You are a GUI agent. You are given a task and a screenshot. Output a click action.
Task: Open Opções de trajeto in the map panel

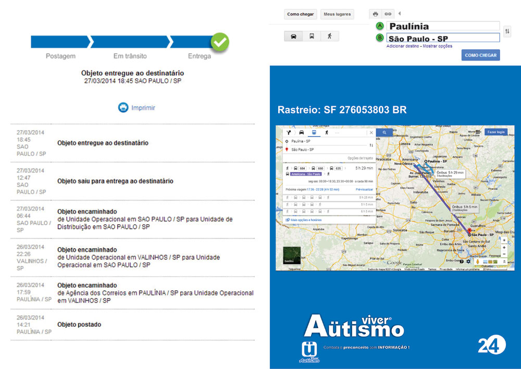click(x=360, y=158)
